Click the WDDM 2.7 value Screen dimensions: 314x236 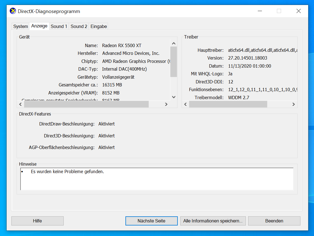238,98
